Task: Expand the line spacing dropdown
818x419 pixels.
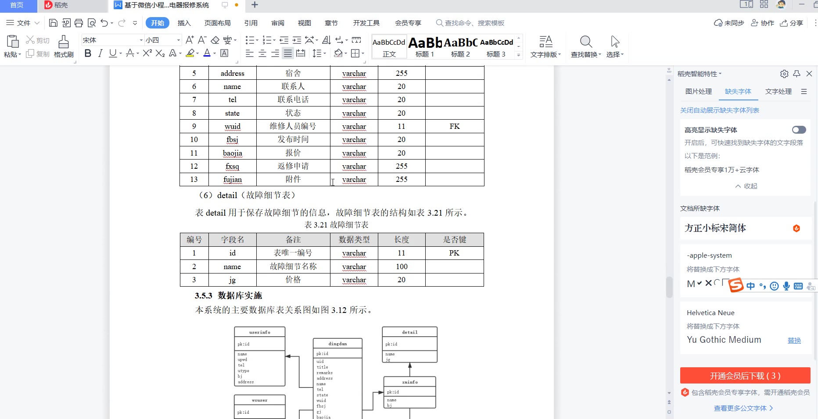Action: pos(325,53)
